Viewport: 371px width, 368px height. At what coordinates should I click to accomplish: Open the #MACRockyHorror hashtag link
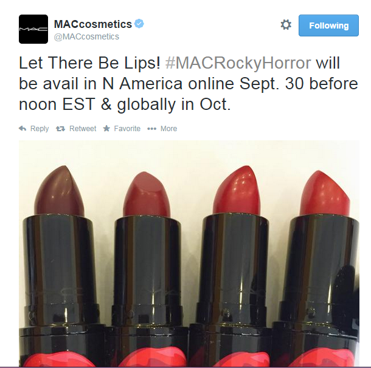pos(238,63)
